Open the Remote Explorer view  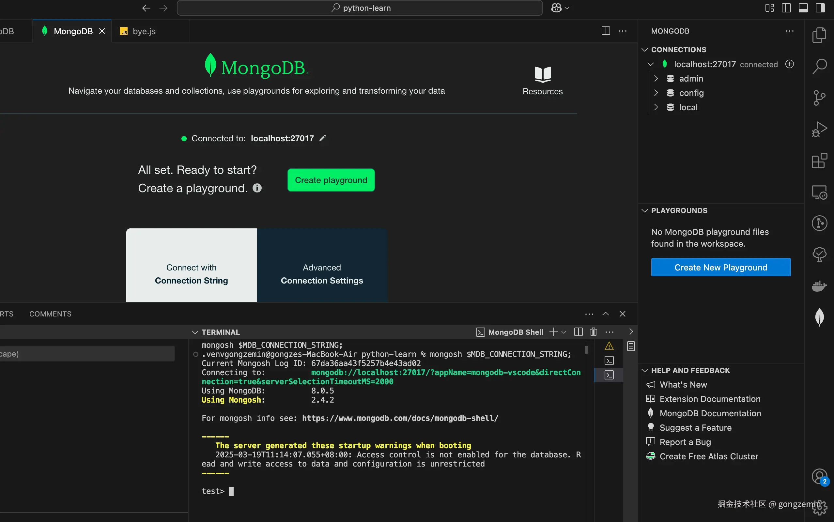click(x=819, y=192)
